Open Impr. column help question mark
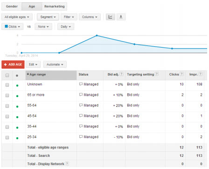This screenshot has height=169, width=209. [201, 74]
